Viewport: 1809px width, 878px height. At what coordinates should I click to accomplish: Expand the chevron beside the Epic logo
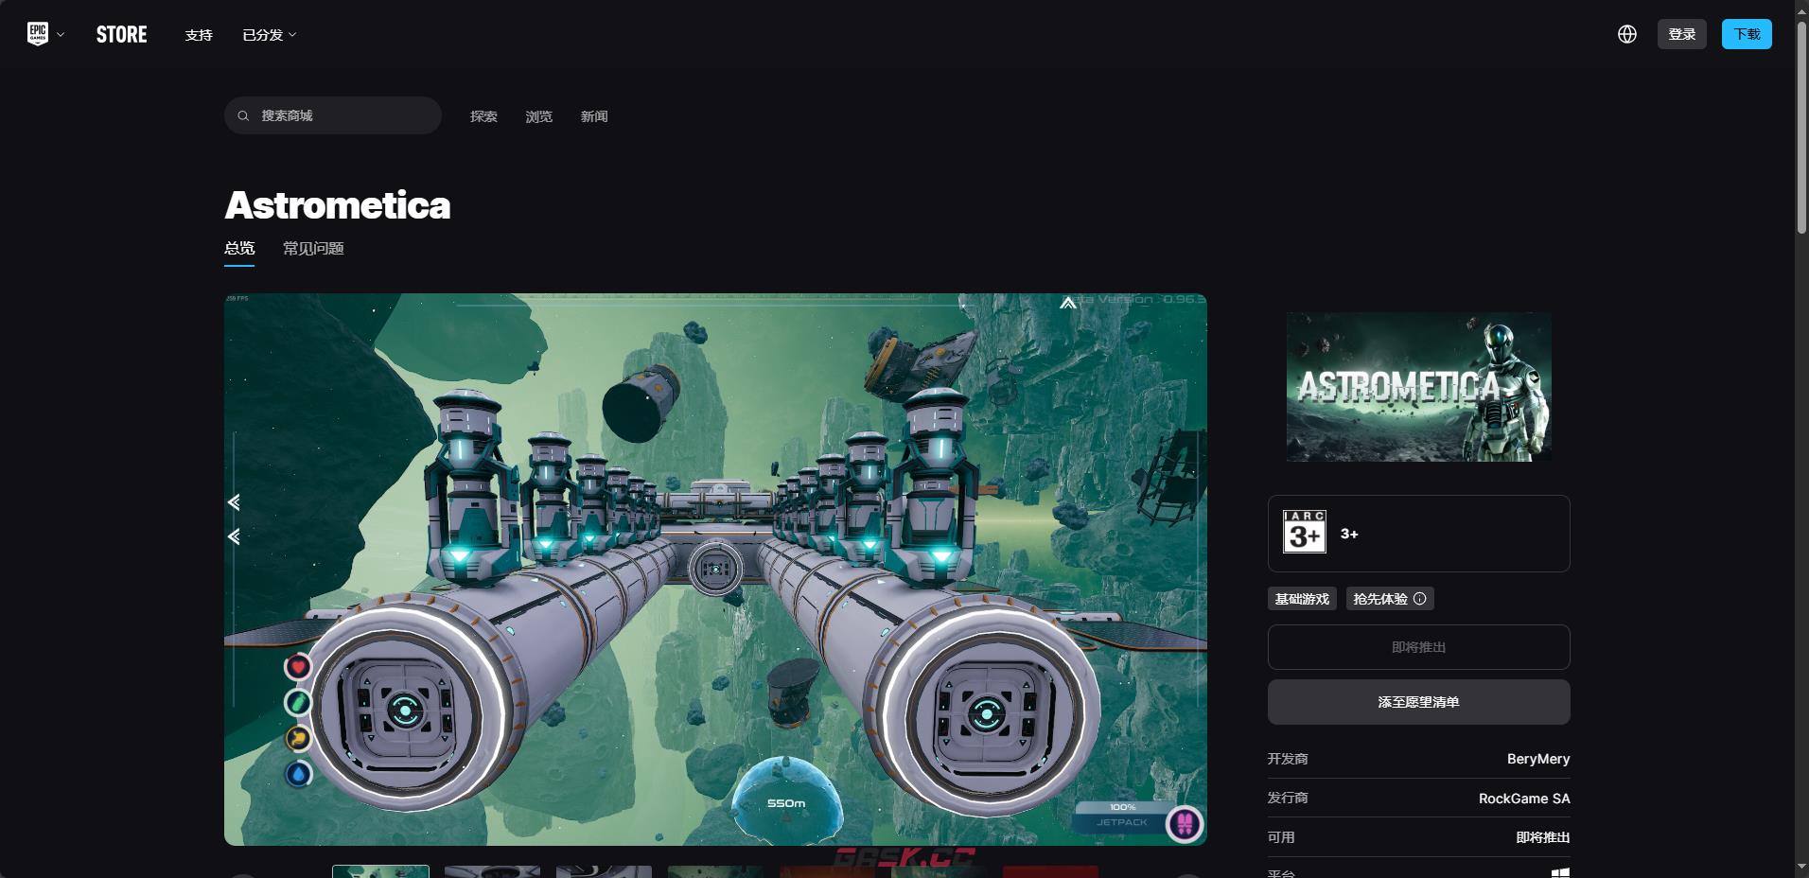pos(61,35)
